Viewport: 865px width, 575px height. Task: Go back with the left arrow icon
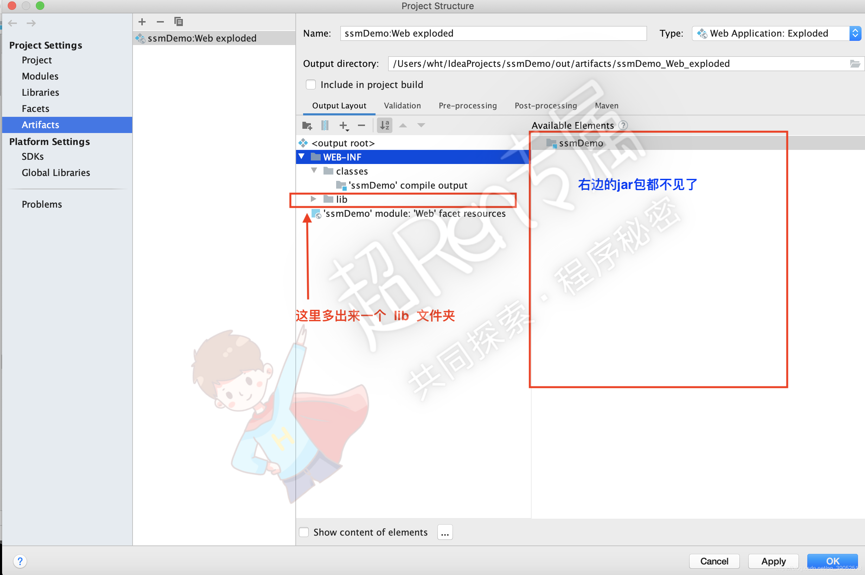click(x=12, y=23)
